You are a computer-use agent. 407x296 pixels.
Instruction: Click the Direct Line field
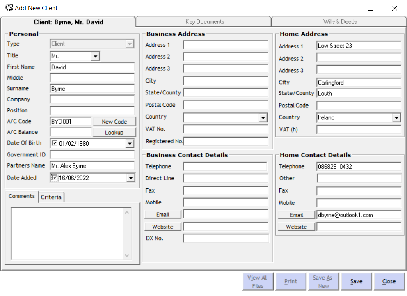coord(225,178)
